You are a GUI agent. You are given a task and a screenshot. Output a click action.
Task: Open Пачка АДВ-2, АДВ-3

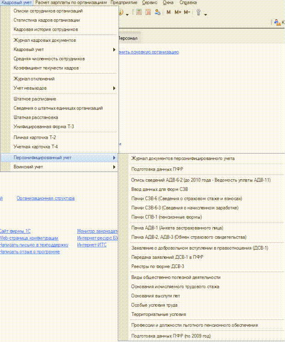pyautogui.click(x=201, y=237)
